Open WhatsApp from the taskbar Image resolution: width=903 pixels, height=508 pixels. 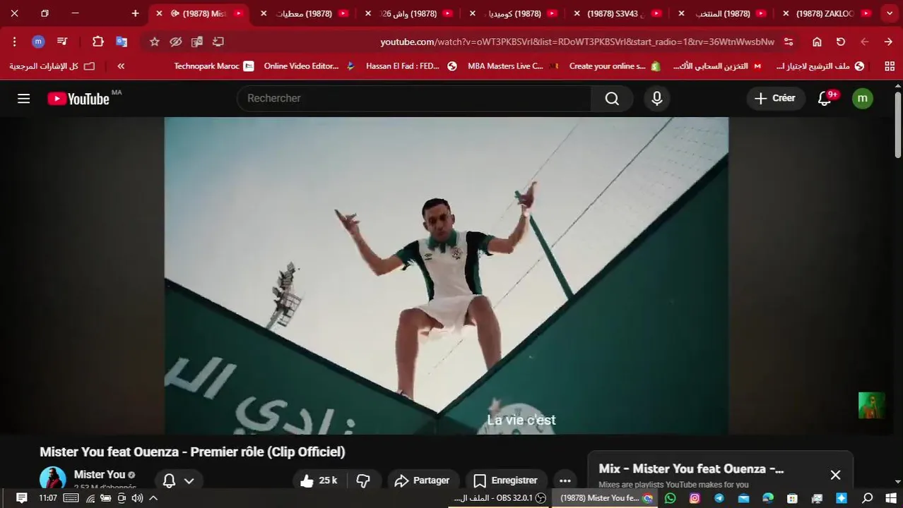coord(670,498)
